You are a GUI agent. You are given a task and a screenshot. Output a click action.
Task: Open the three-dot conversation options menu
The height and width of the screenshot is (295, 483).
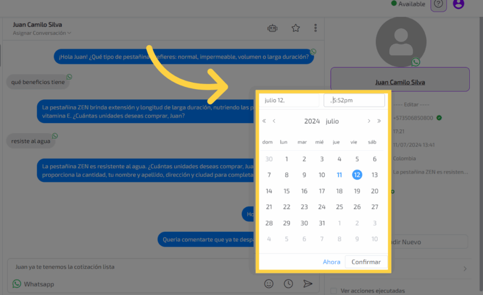click(x=316, y=28)
